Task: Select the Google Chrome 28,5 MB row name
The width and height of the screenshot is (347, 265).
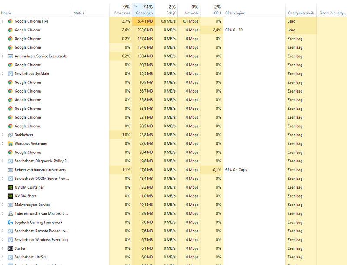Action: tap(28, 126)
